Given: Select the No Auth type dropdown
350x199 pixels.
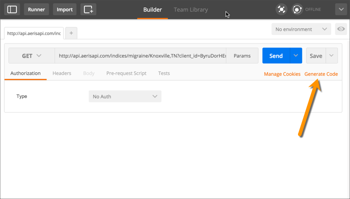Looking at the screenshot, I should tap(125, 96).
